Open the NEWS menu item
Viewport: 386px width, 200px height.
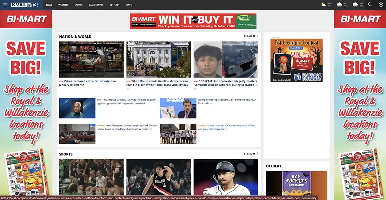point(49,5)
